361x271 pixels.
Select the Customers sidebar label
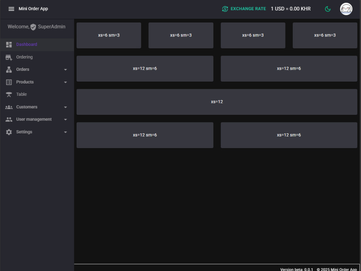pos(27,107)
